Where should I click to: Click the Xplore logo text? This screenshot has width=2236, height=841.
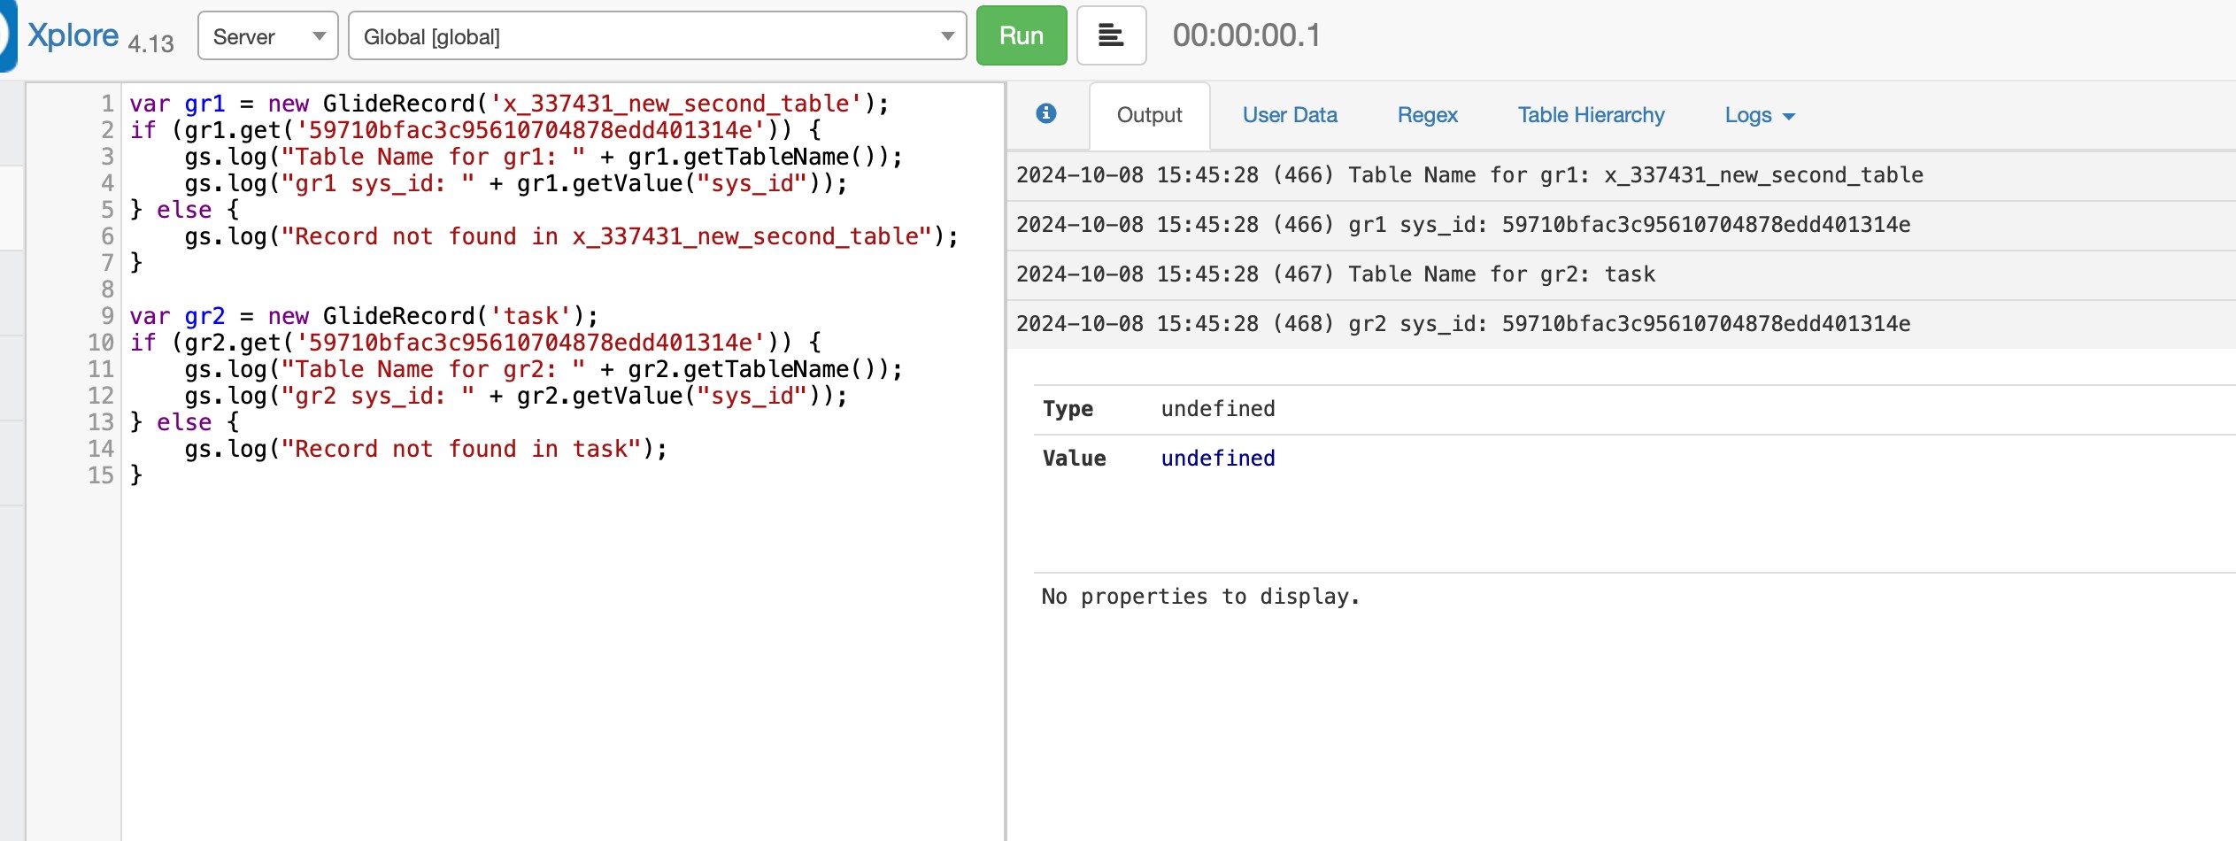pos(73,35)
